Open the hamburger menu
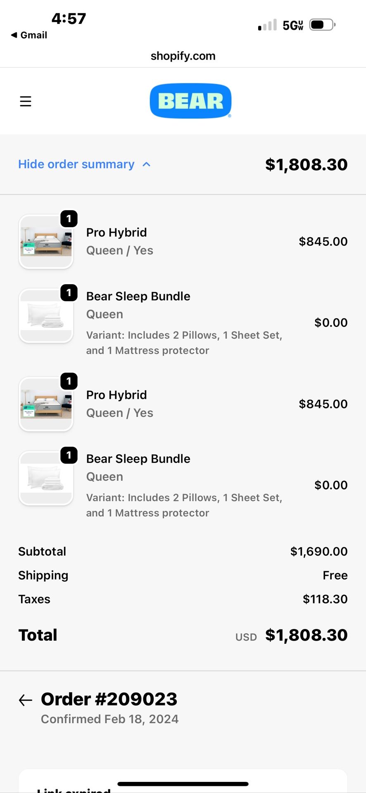Screen dimensions: 366x793 [26, 101]
